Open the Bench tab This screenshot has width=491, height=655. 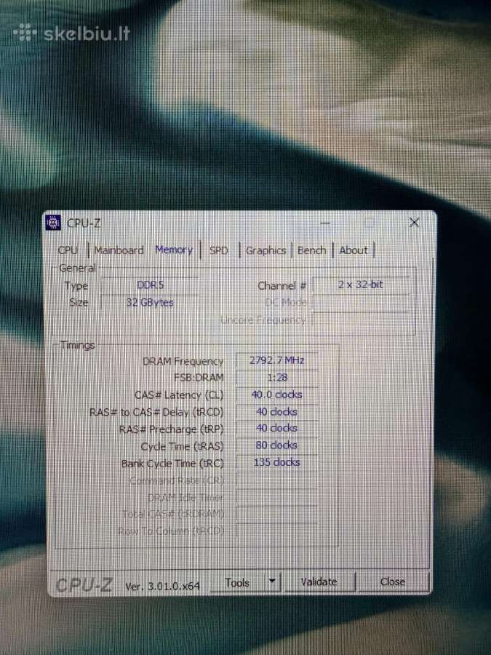(311, 250)
